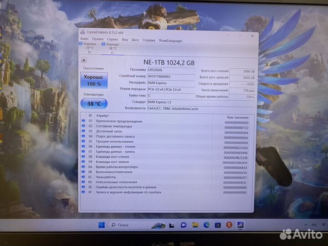Click the total host reads value 3086 GB
Image resolution: width=328 pixels, height=246 pixels.
[242, 72]
